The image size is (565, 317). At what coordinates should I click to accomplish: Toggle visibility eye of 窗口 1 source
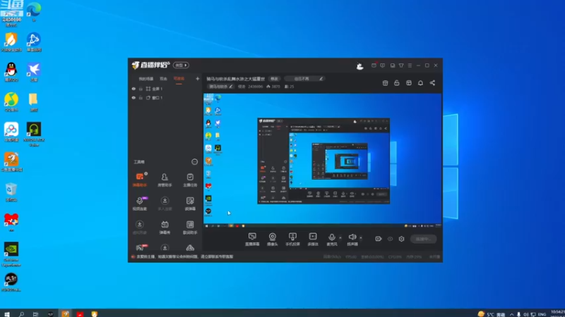click(133, 98)
